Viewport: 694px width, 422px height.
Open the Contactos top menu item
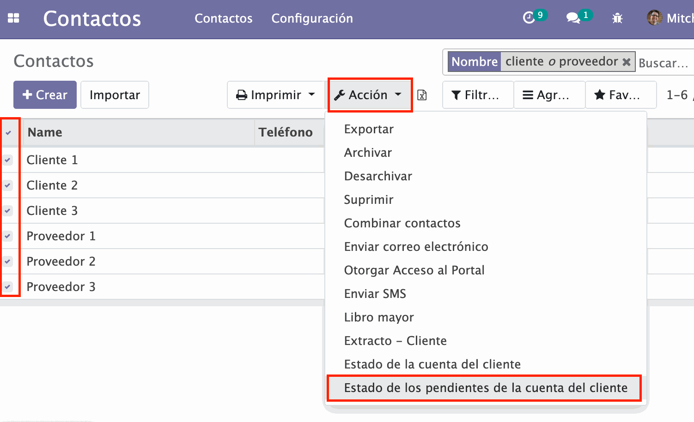(223, 18)
